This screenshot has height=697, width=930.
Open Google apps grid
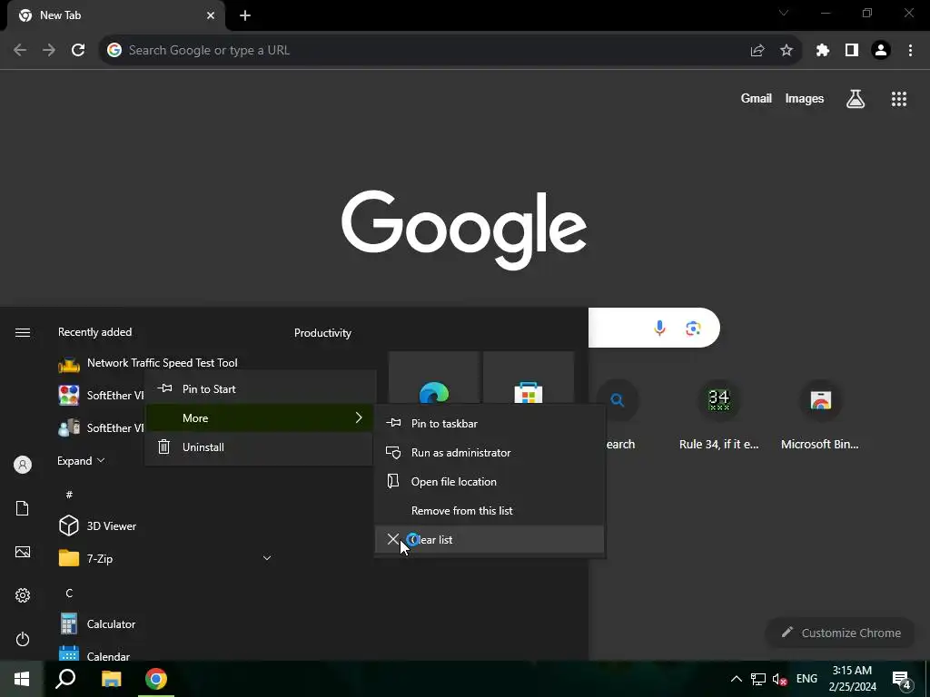[899, 98]
